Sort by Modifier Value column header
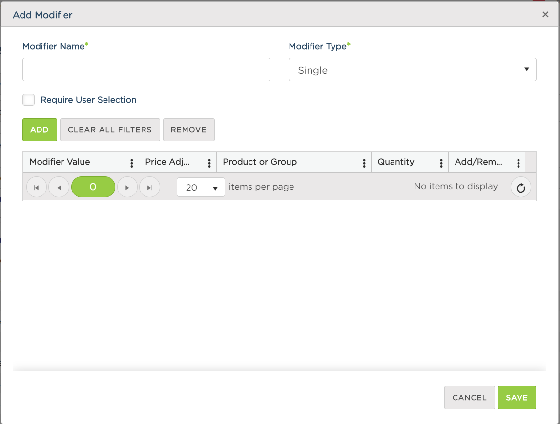 pyautogui.click(x=60, y=162)
